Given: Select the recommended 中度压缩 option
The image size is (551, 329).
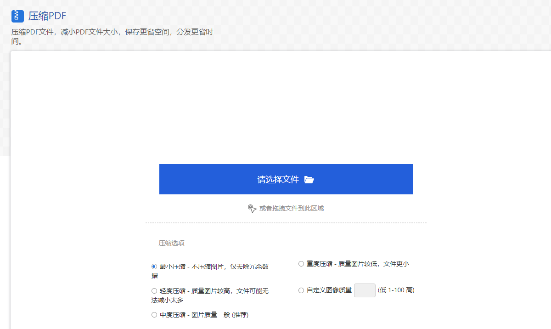Looking at the screenshot, I should coord(154,314).
